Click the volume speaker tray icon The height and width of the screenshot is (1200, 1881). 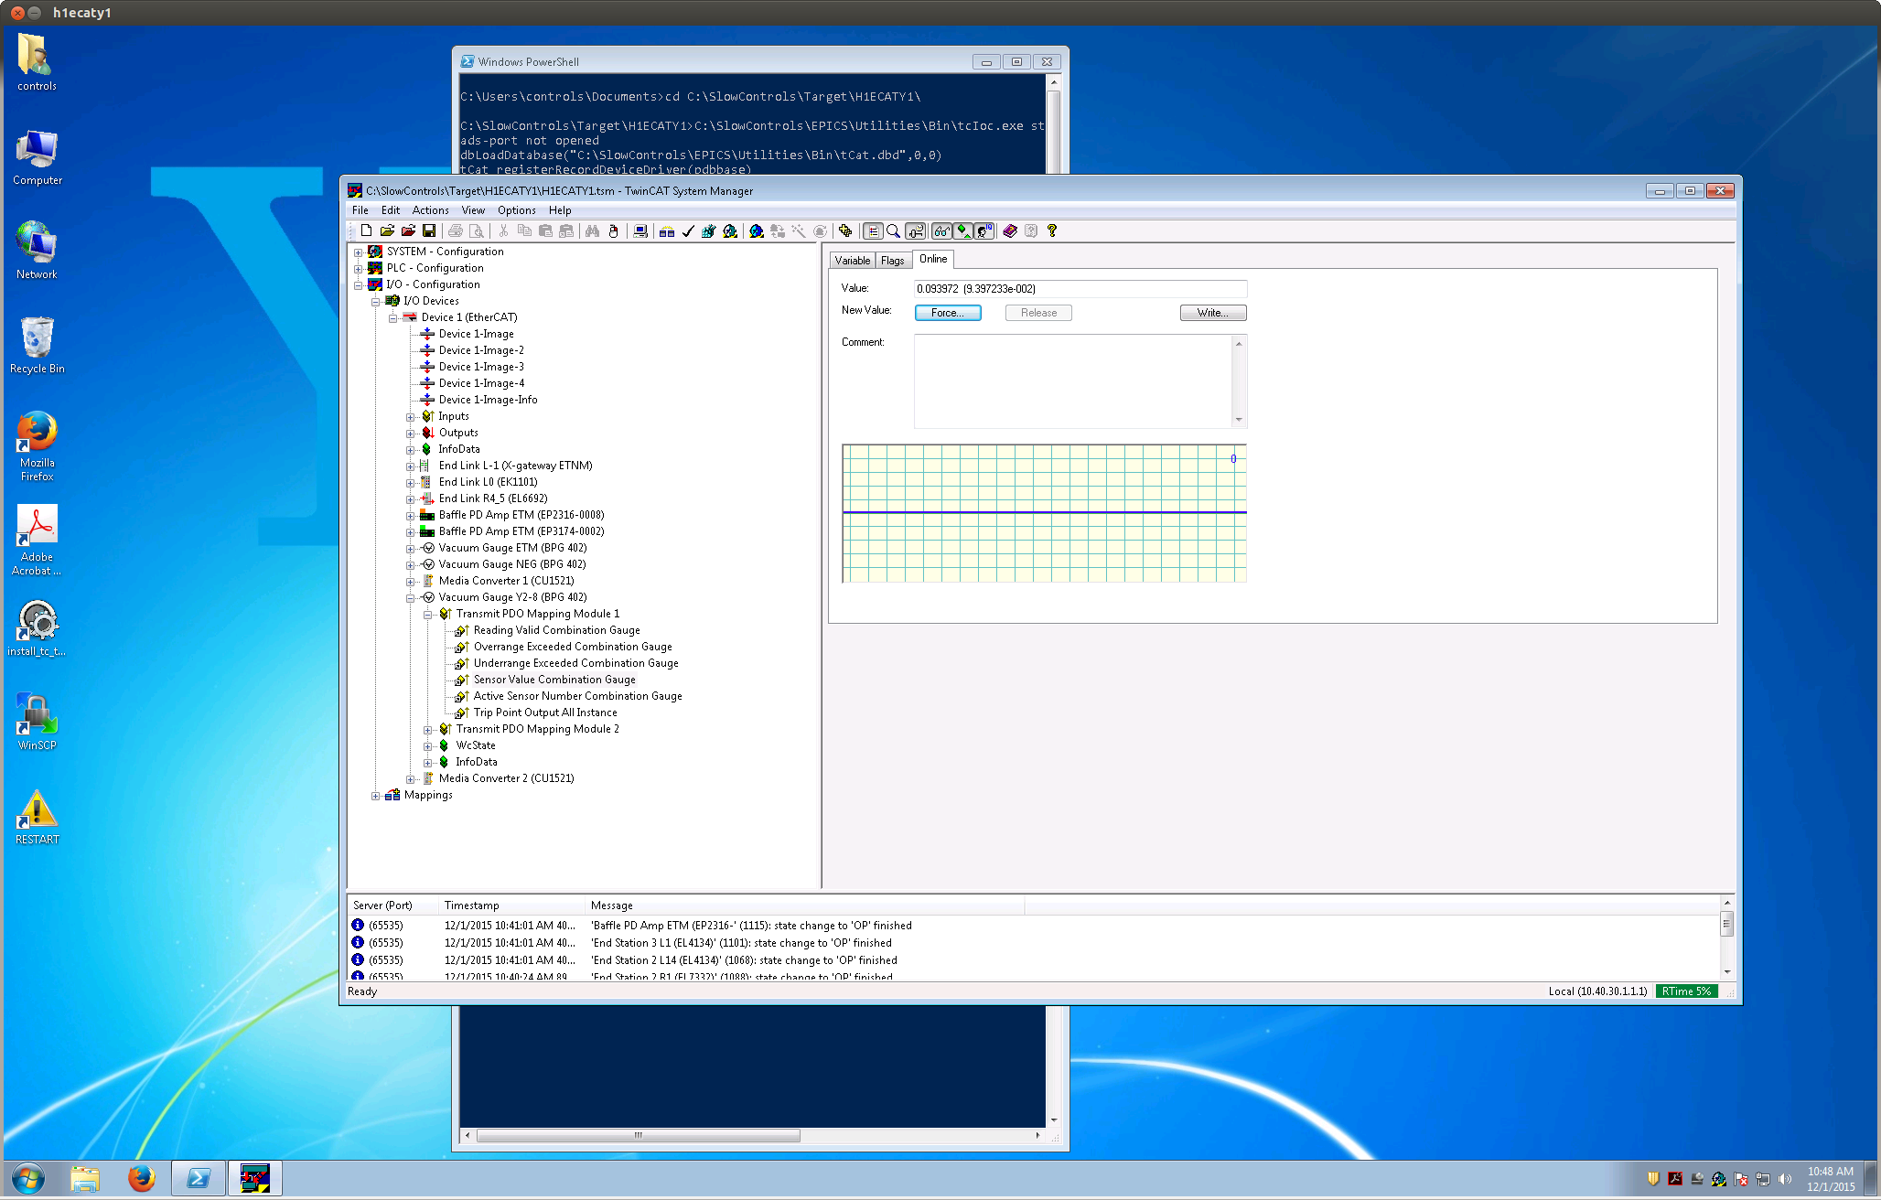click(x=1784, y=1179)
